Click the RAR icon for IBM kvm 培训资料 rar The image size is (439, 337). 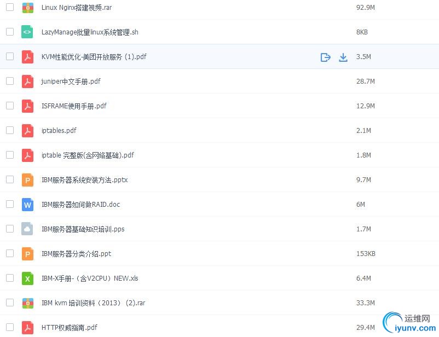27,303
